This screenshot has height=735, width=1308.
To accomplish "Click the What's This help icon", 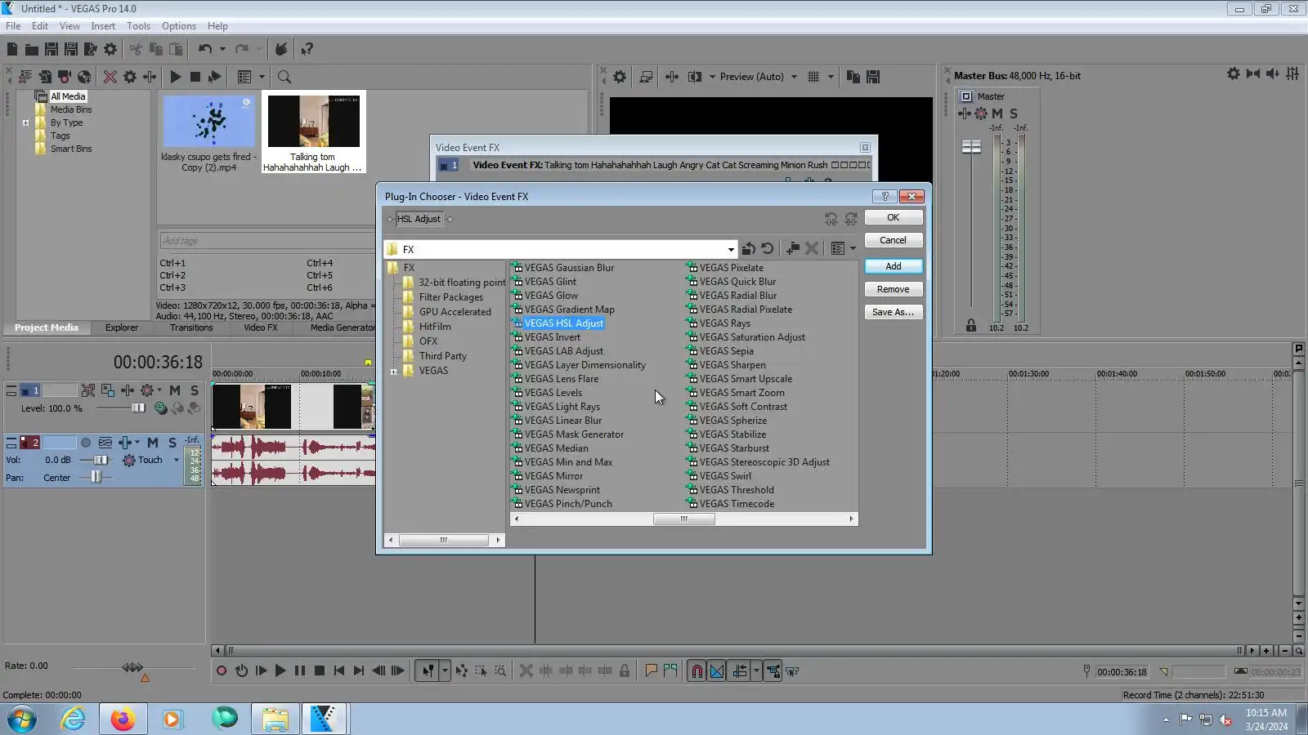I will point(307,50).
